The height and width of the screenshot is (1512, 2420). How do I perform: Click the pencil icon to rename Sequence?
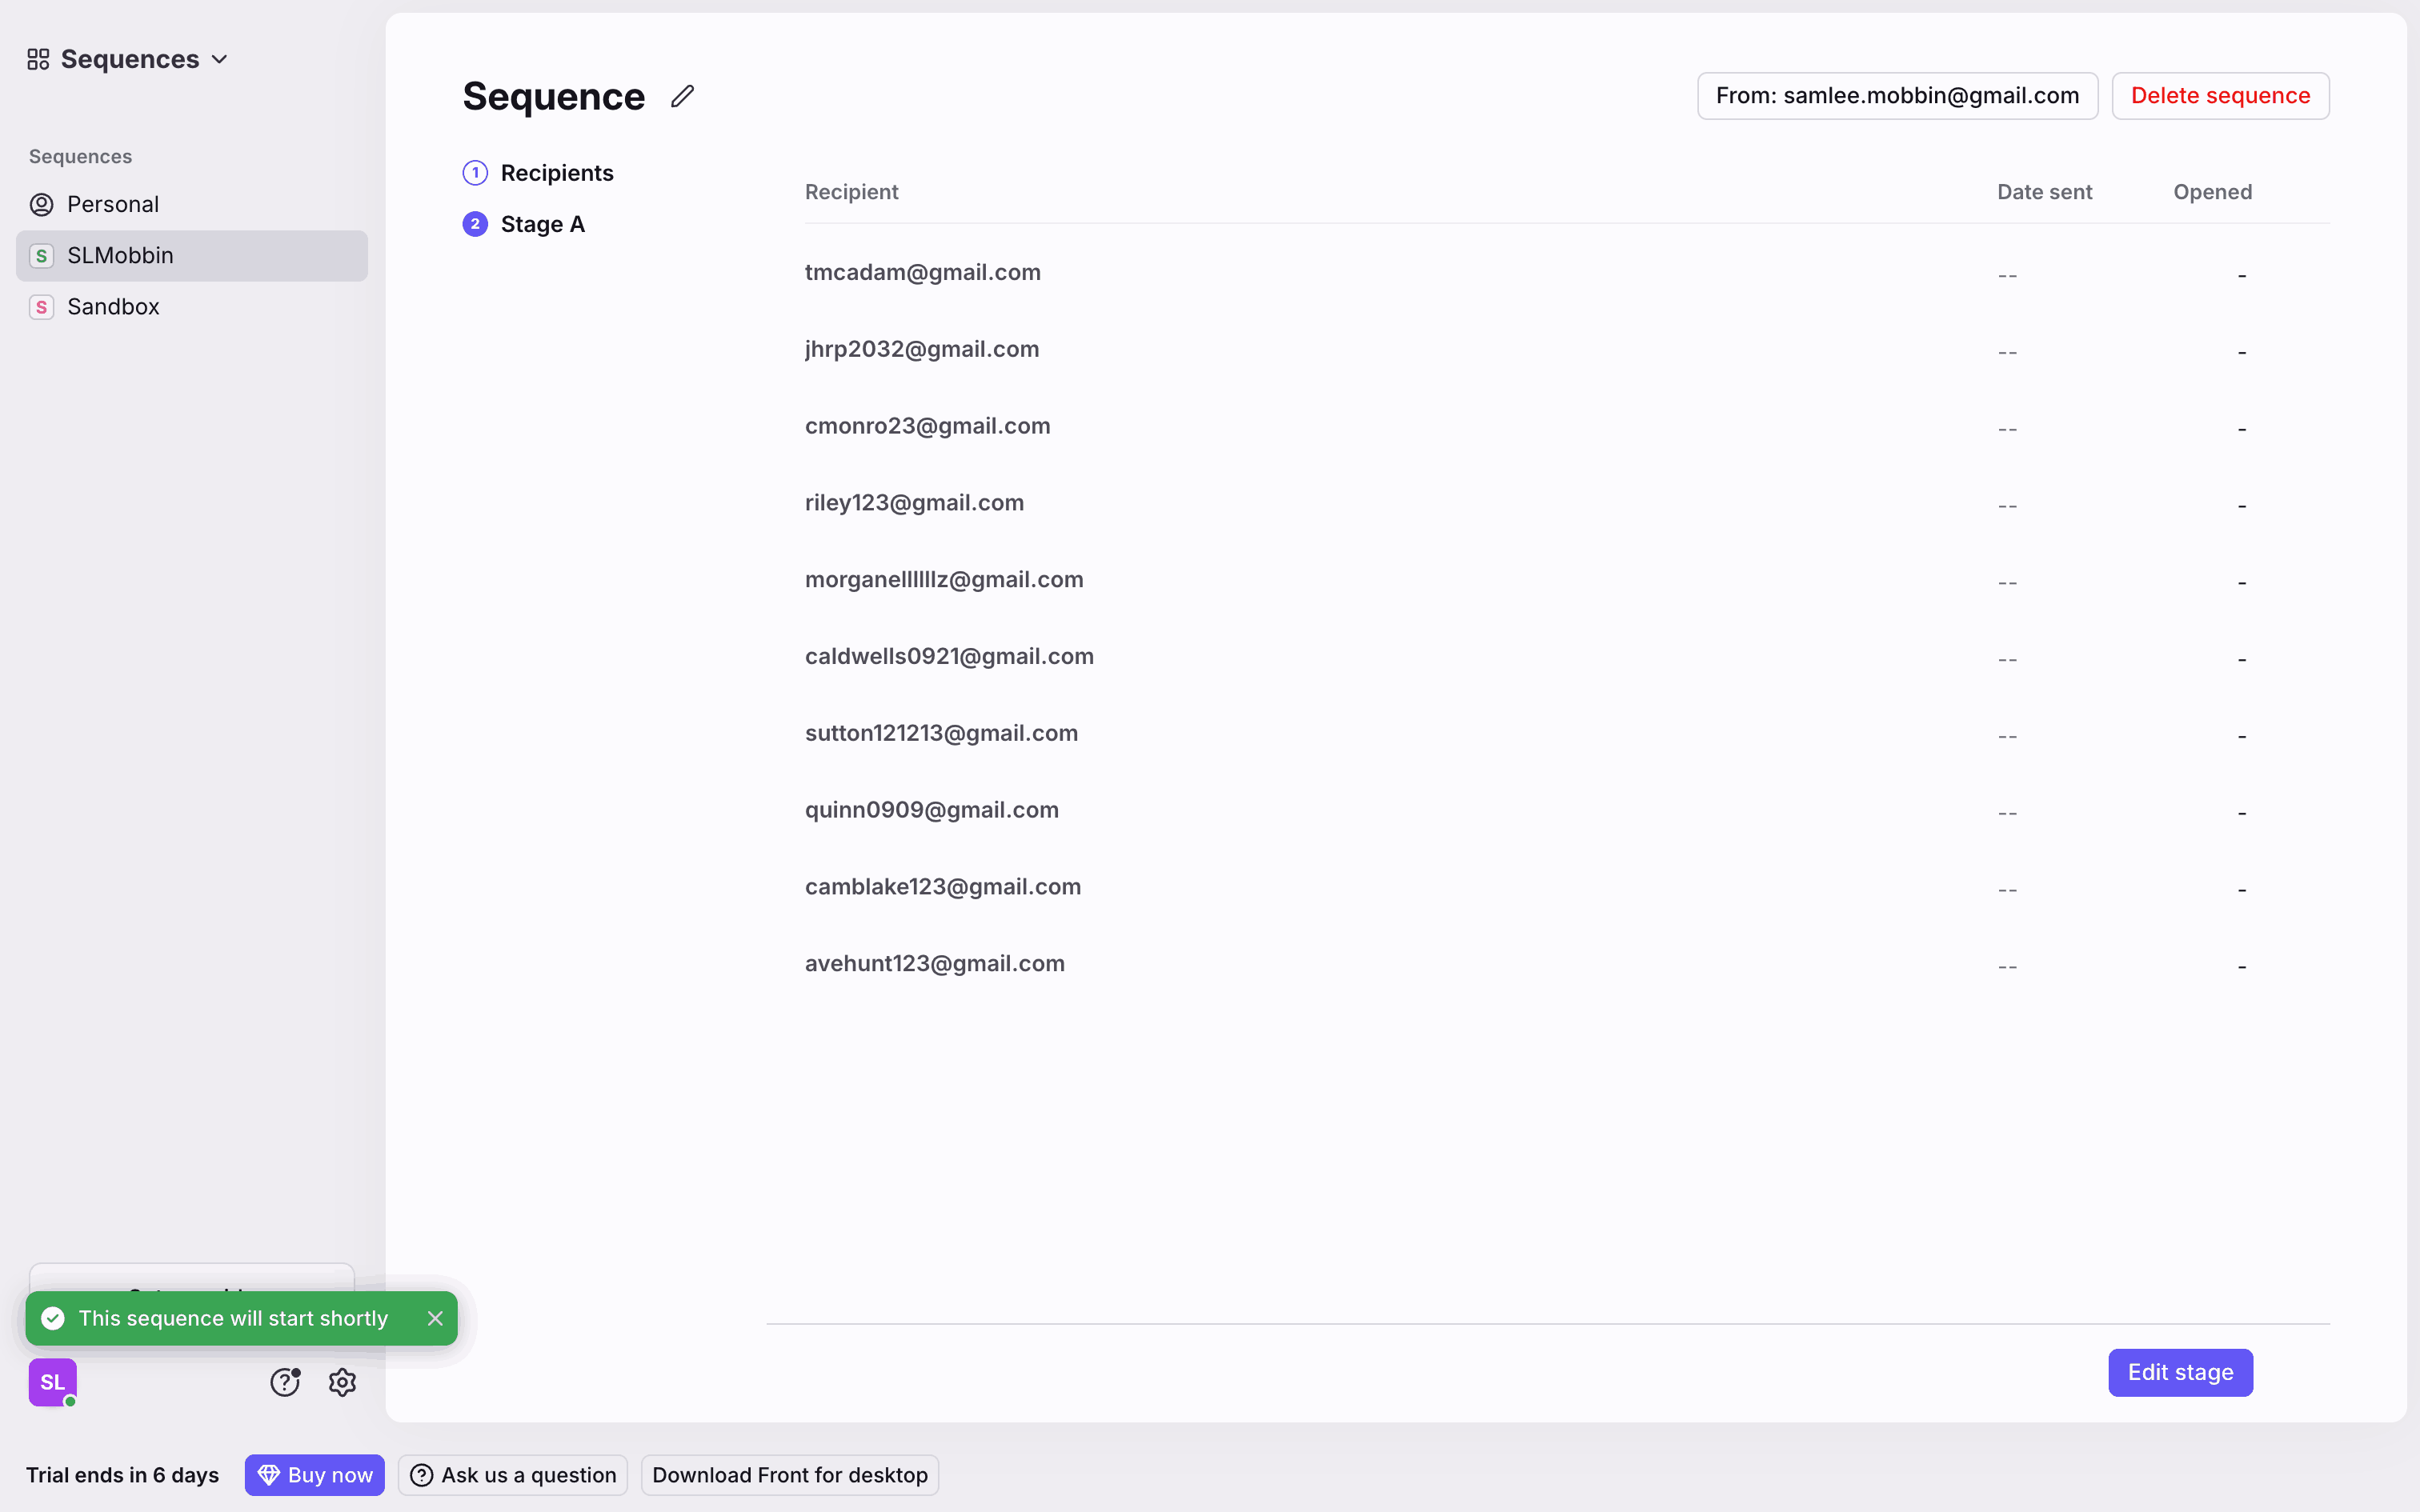pos(682,96)
